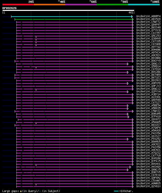Click the yellow gap marker on the B9SH01 row
The image size is (162, 193).
tap(36, 165)
